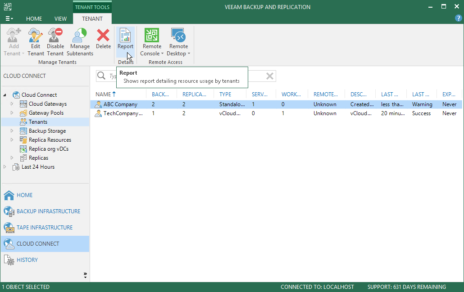This screenshot has width=464, height=292.
Task: Open the HOME navigation view
Action: point(45,195)
